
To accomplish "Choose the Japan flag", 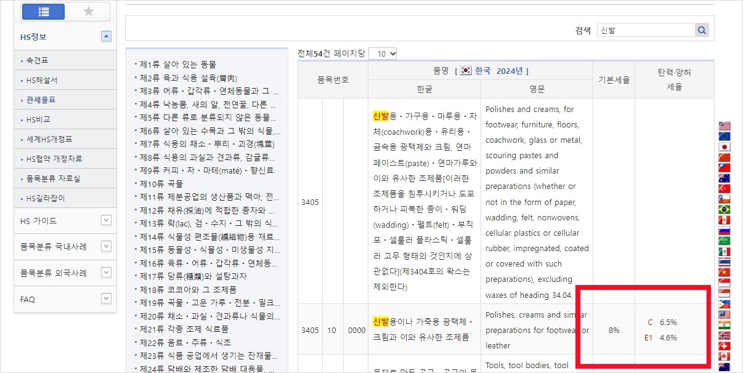I will point(725,146).
